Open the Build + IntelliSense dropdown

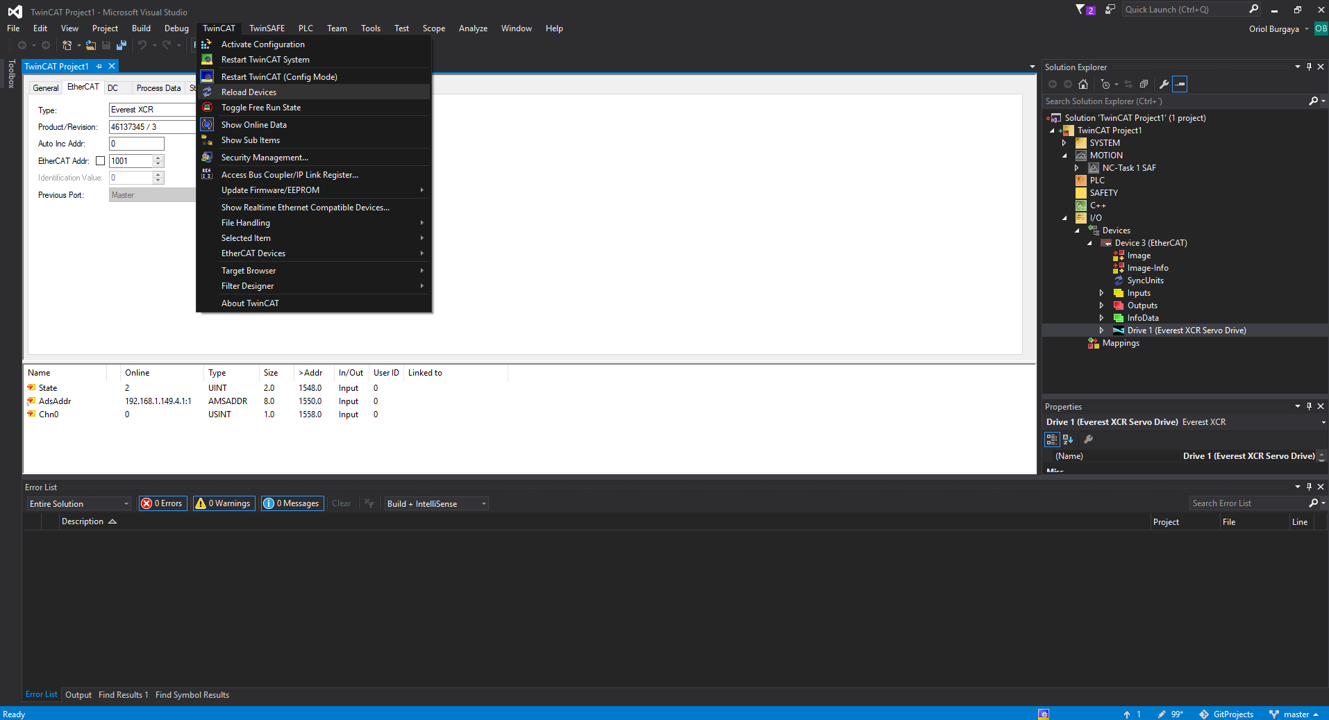[x=436, y=504]
